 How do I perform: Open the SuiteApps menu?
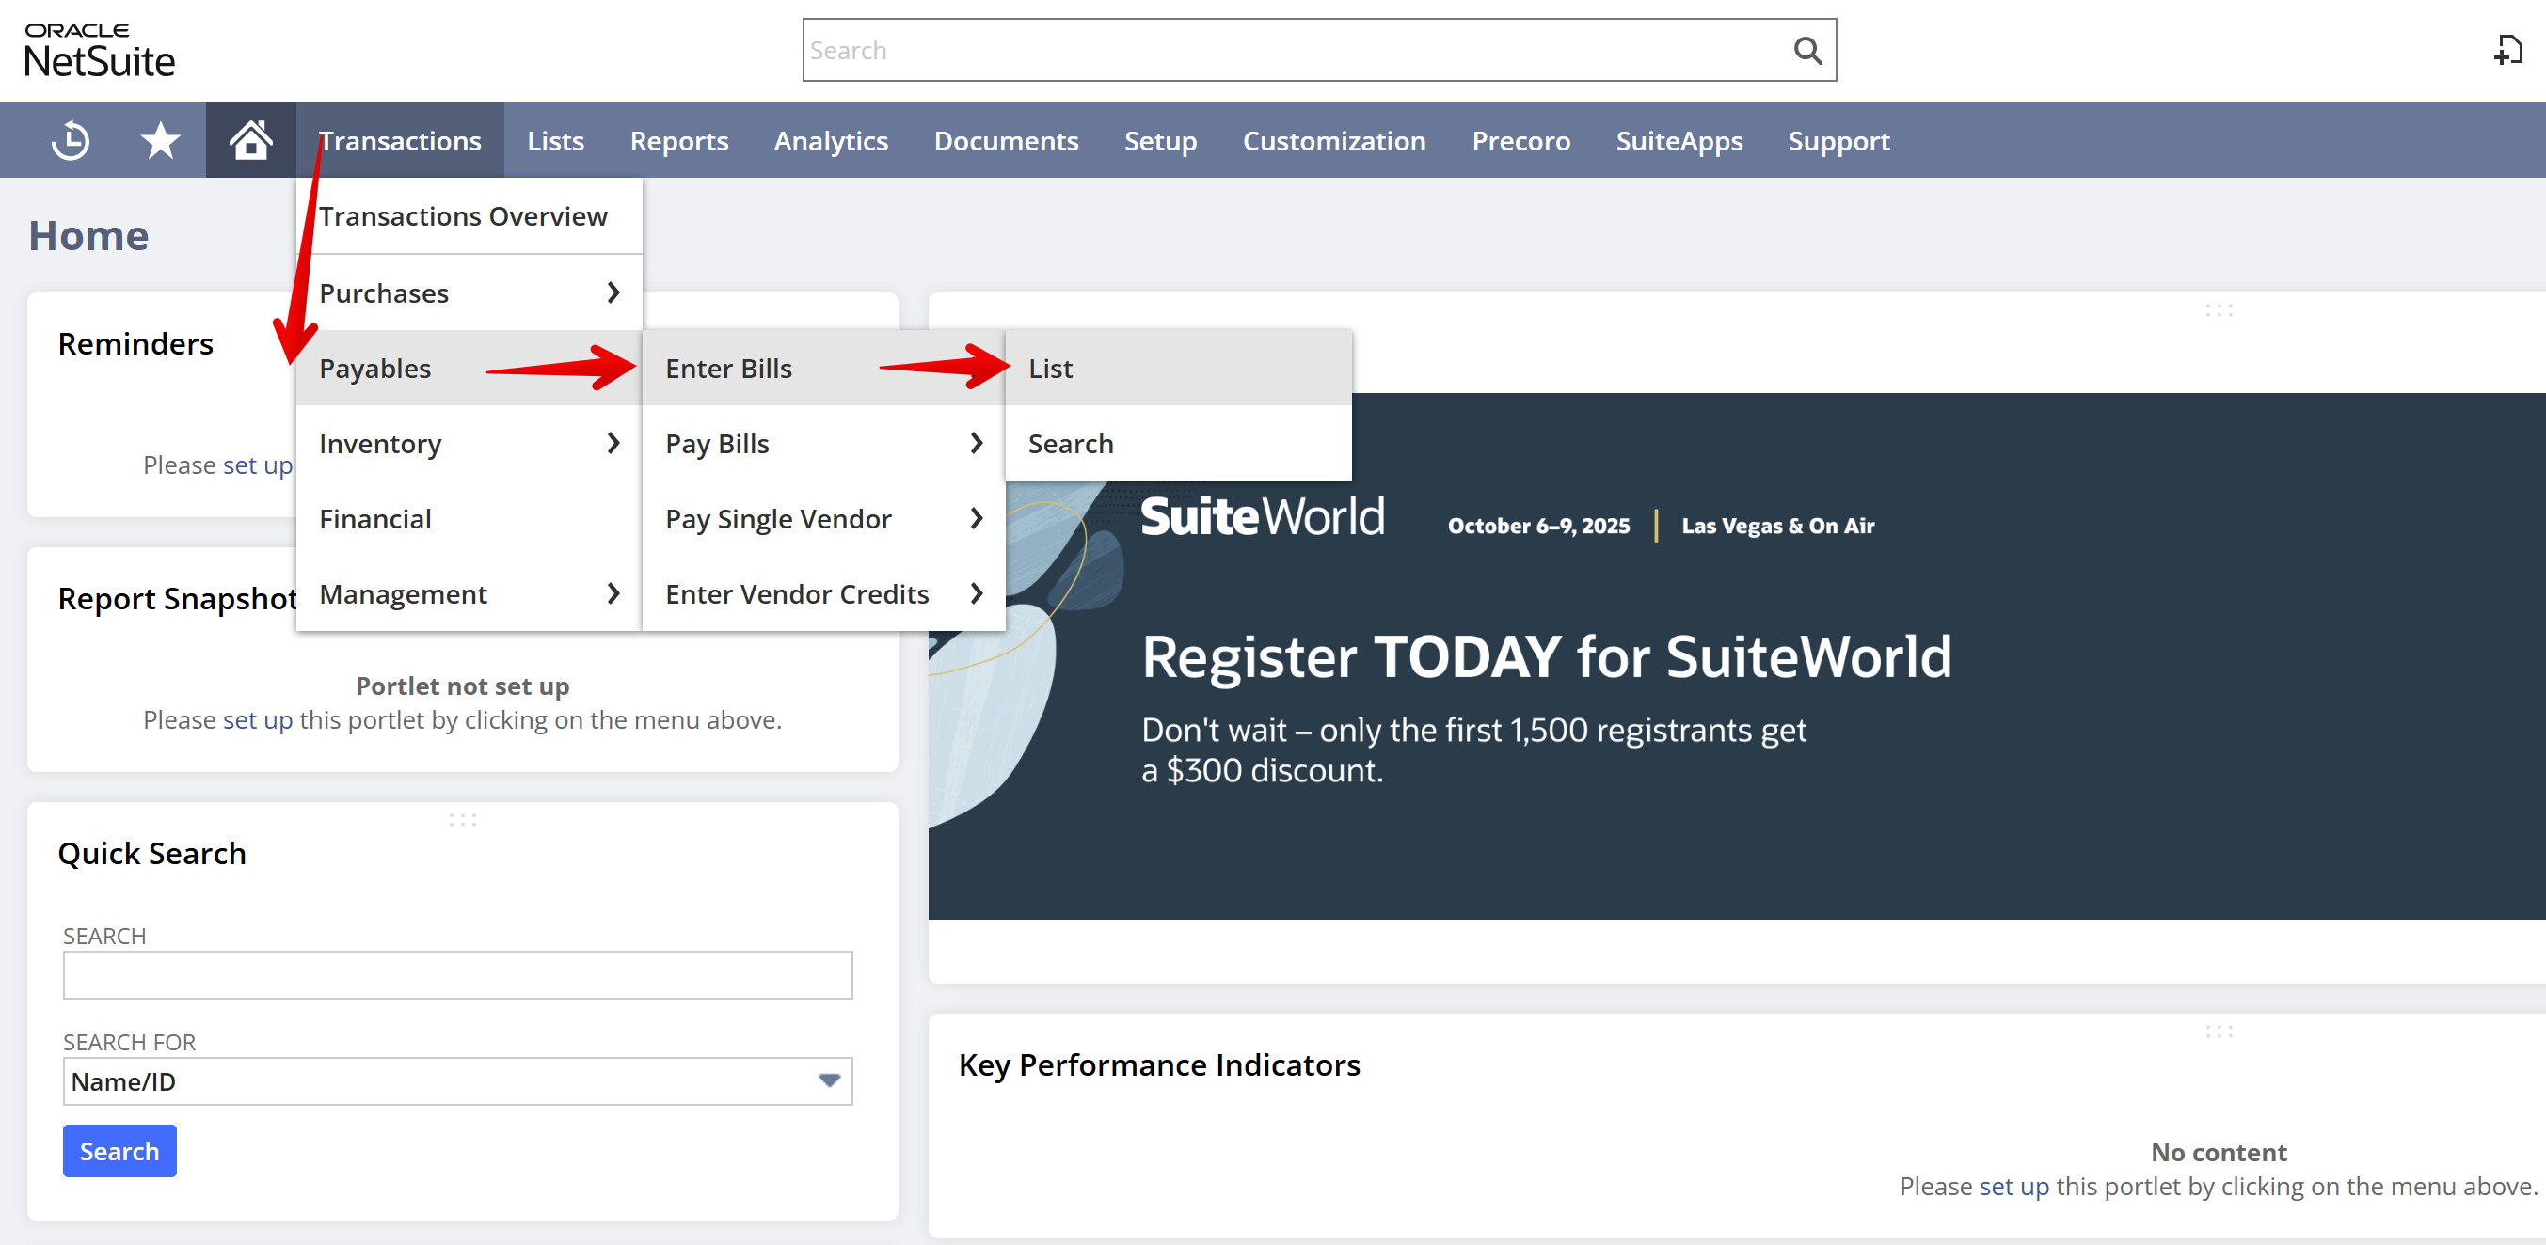coord(1679,140)
